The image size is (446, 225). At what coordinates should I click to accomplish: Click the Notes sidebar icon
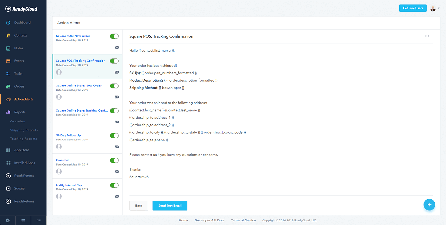coord(8,48)
